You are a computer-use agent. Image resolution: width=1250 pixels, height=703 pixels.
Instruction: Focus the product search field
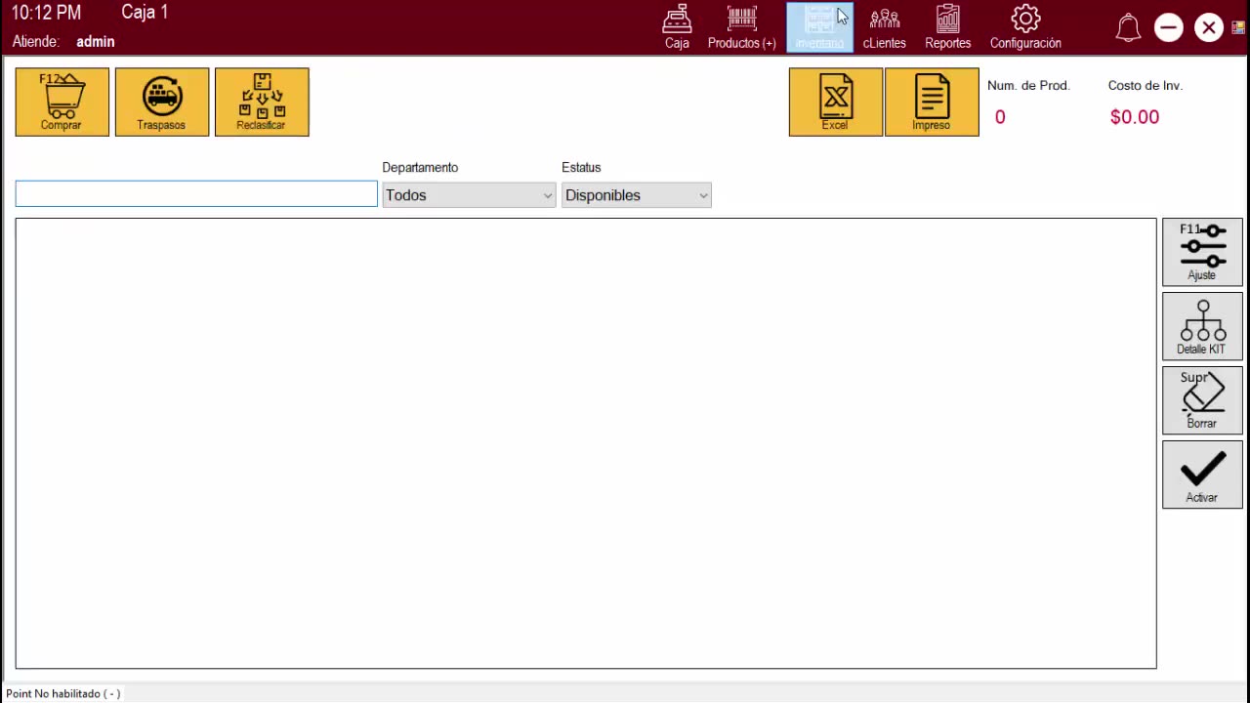(x=196, y=194)
